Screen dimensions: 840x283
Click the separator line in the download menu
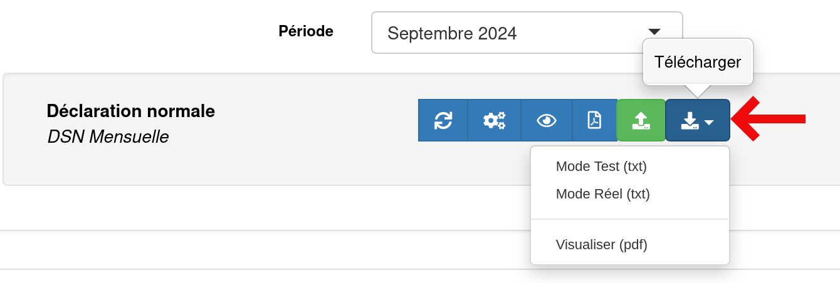click(630, 219)
